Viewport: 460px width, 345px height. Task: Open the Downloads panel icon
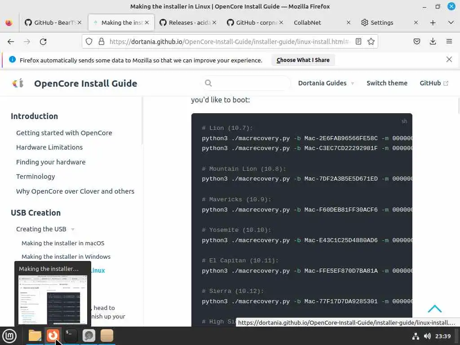(x=433, y=42)
